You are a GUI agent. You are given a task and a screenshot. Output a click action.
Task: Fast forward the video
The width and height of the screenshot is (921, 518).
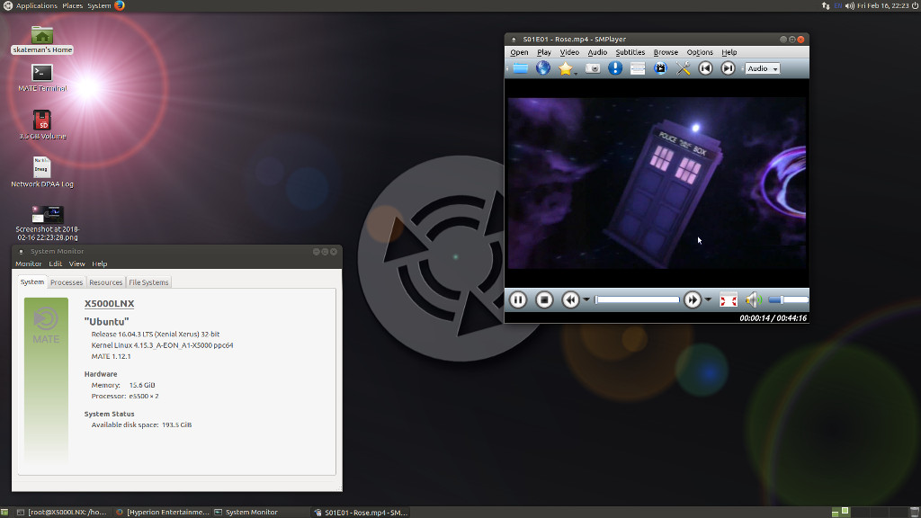click(693, 300)
